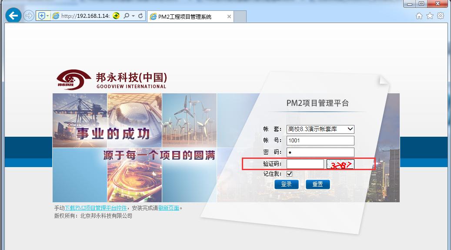Screen dimensions: 451x250
Task: Refresh the page using the reload icon
Action: coord(140,16)
